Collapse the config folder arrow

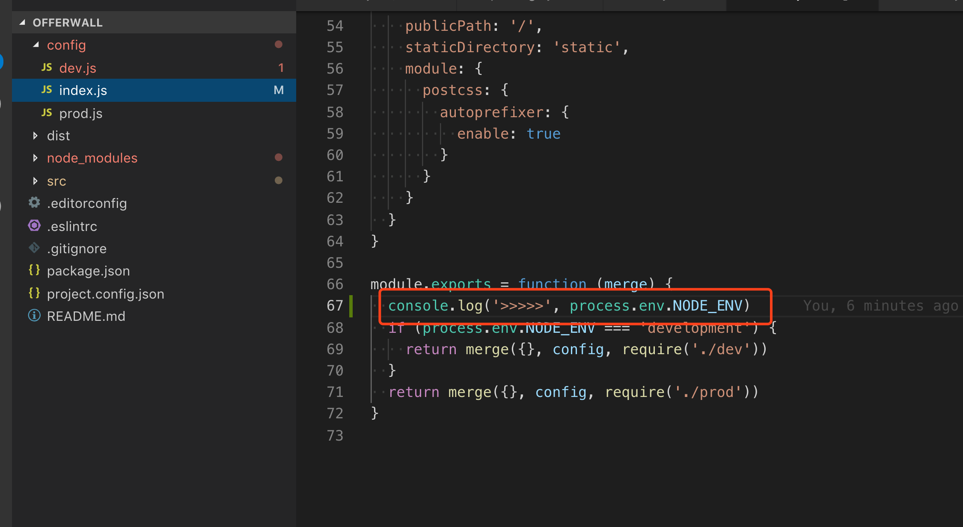(x=36, y=44)
